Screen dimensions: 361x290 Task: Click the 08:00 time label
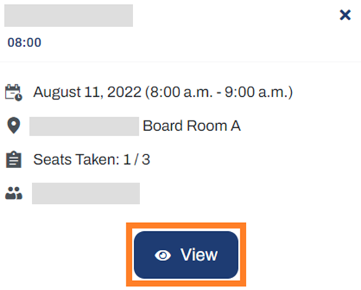pyautogui.click(x=24, y=42)
